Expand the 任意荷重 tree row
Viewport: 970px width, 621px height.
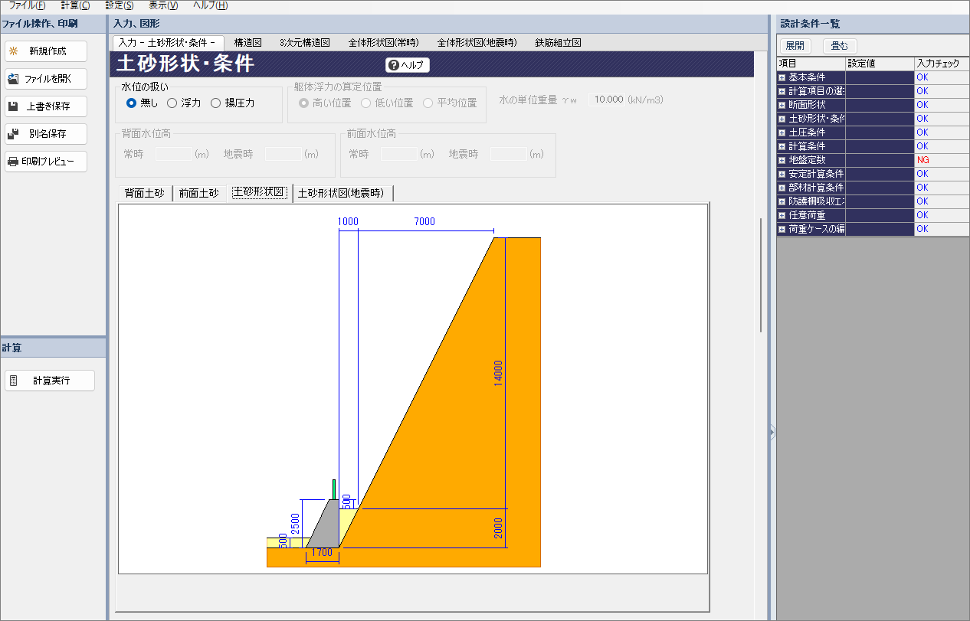click(x=782, y=215)
